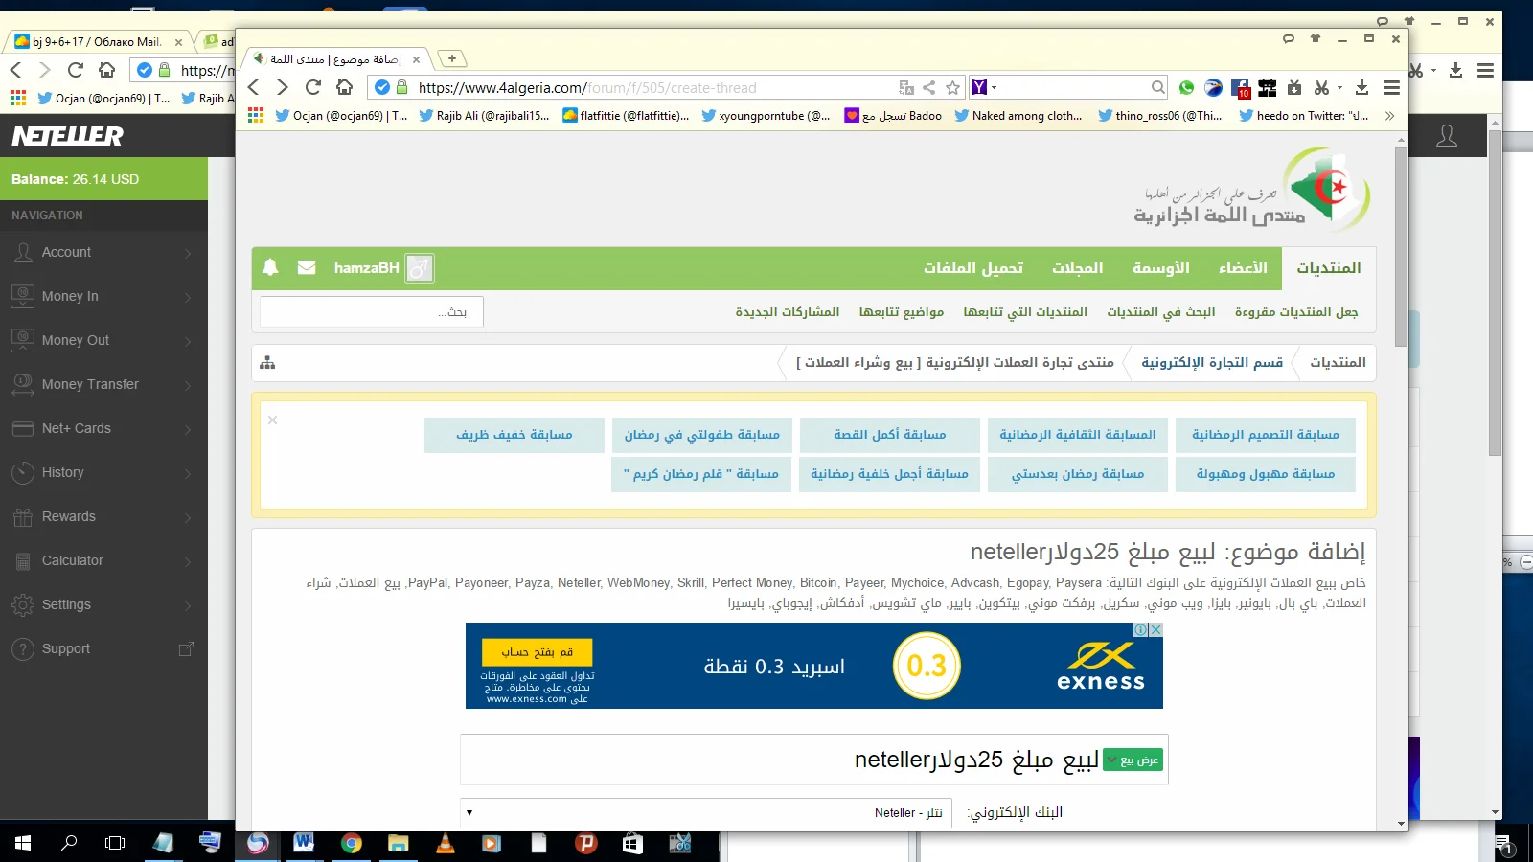Bookmark page with the star icon
1533x862 pixels.
click(952, 88)
